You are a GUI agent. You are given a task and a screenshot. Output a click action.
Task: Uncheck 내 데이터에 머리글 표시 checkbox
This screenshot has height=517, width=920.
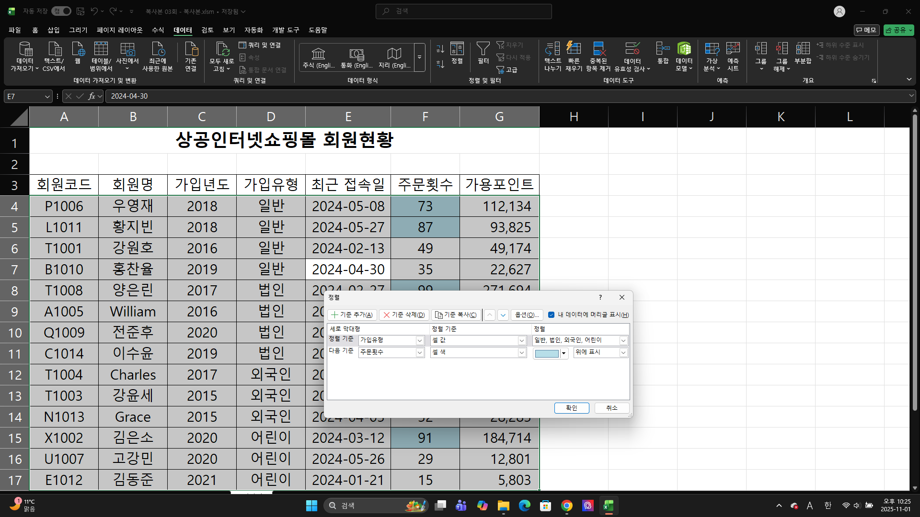click(552, 315)
